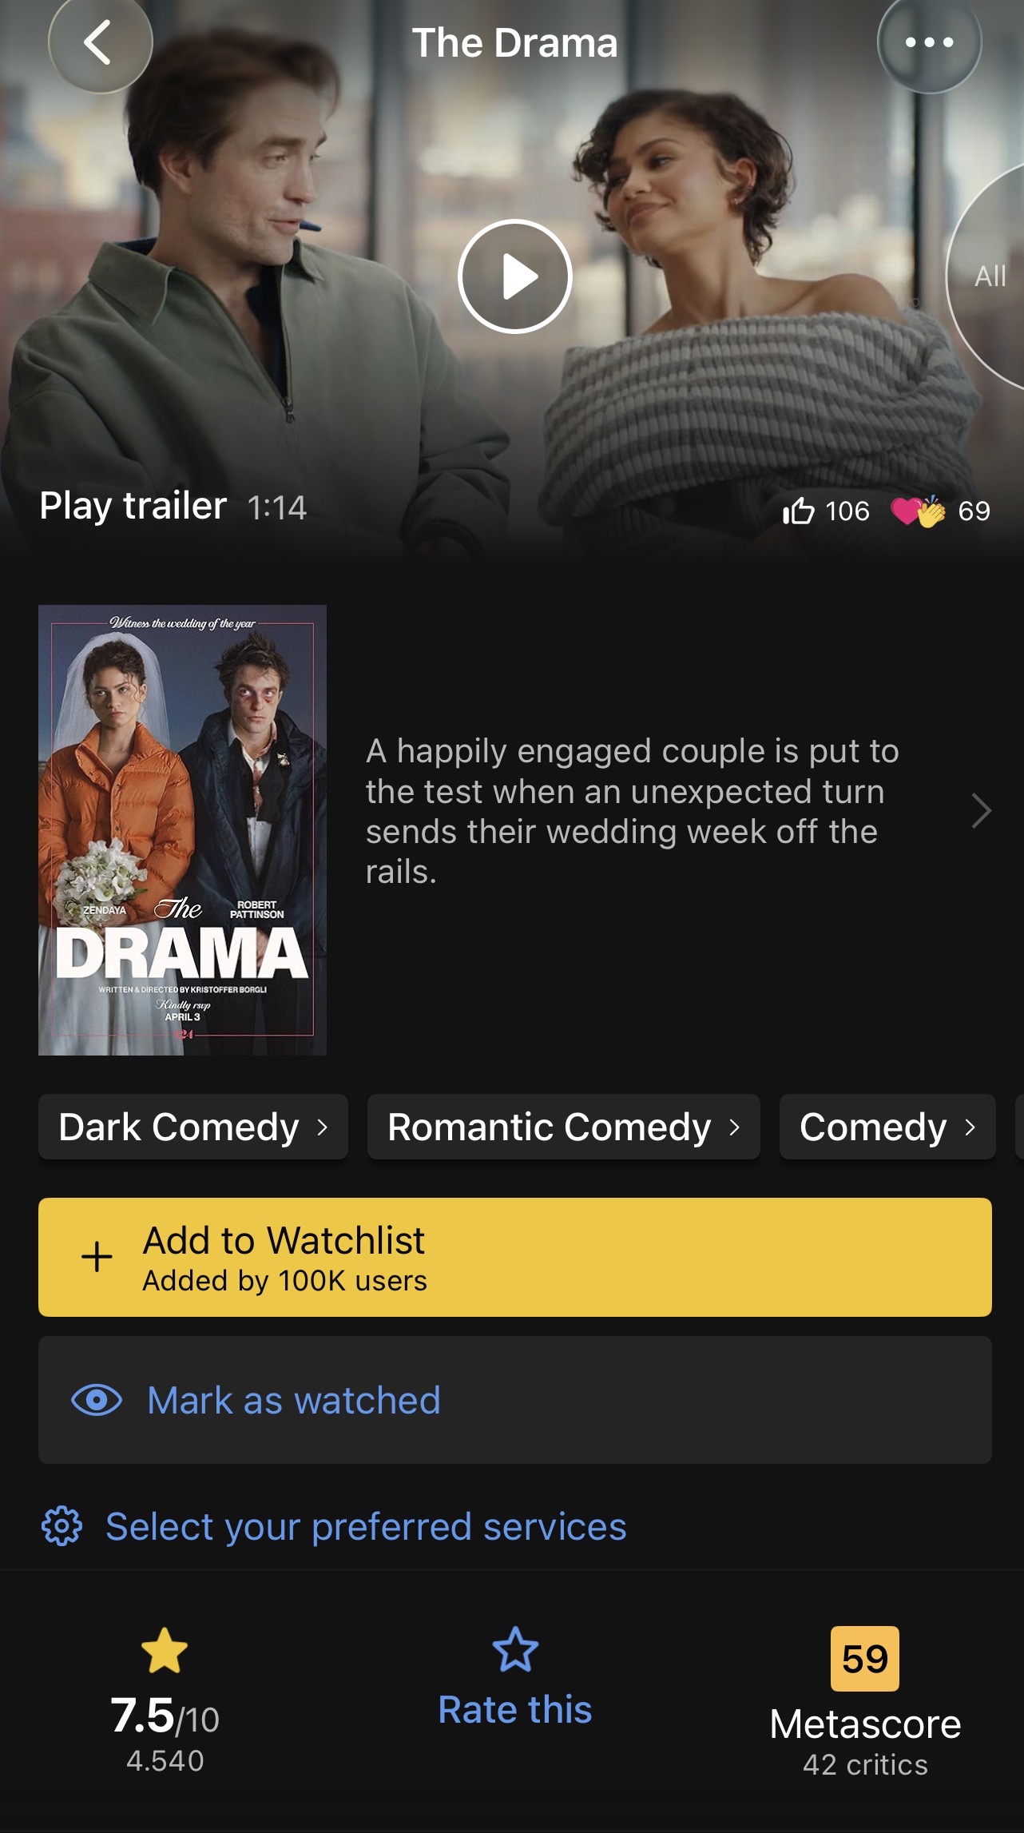The image size is (1024, 1833).
Task: Click the gear icon beside preferred services
Action: click(62, 1526)
